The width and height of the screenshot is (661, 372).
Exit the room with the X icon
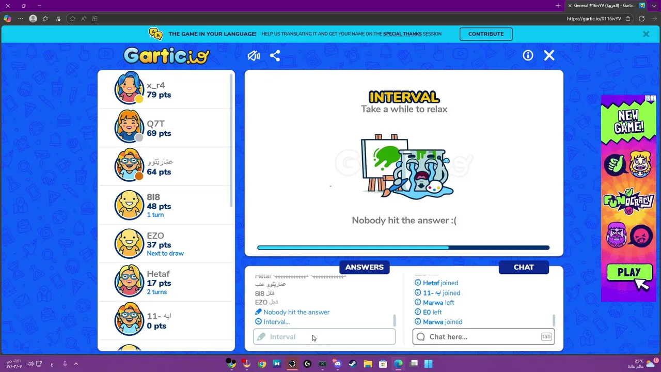pyautogui.click(x=549, y=55)
